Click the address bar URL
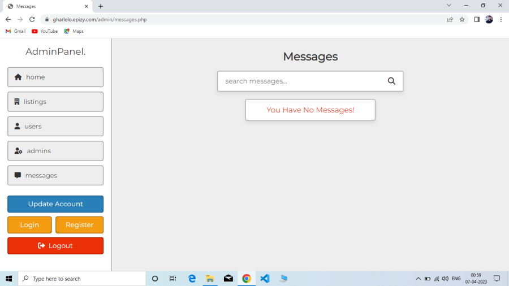This screenshot has height=286, width=509. point(100,19)
